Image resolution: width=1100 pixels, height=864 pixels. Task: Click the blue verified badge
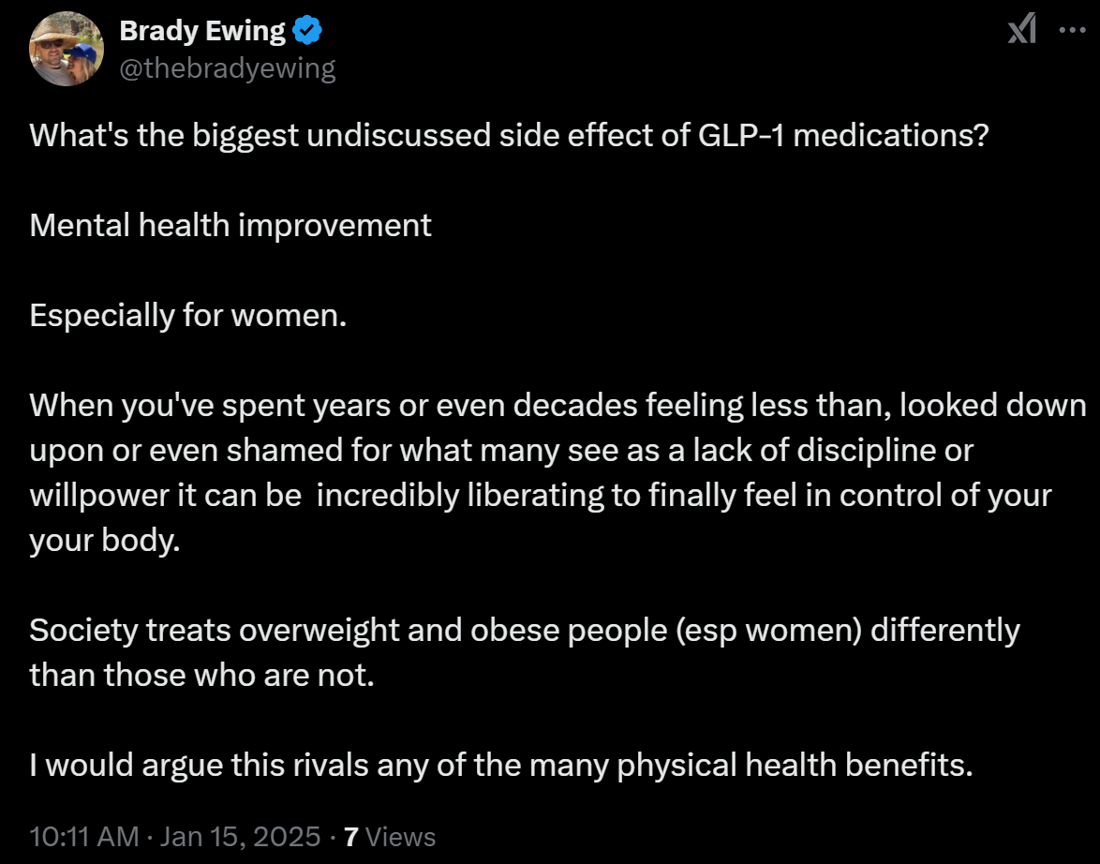pyautogui.click(x=307, y=32)
